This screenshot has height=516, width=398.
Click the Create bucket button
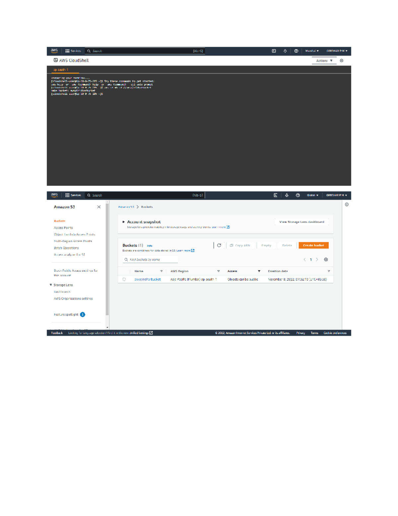coord(313,245)
